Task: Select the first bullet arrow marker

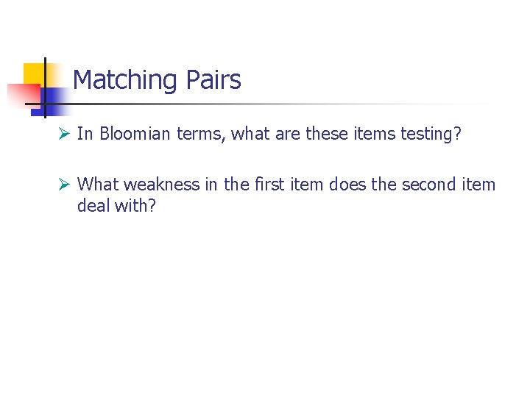Action: click(64, 134)
